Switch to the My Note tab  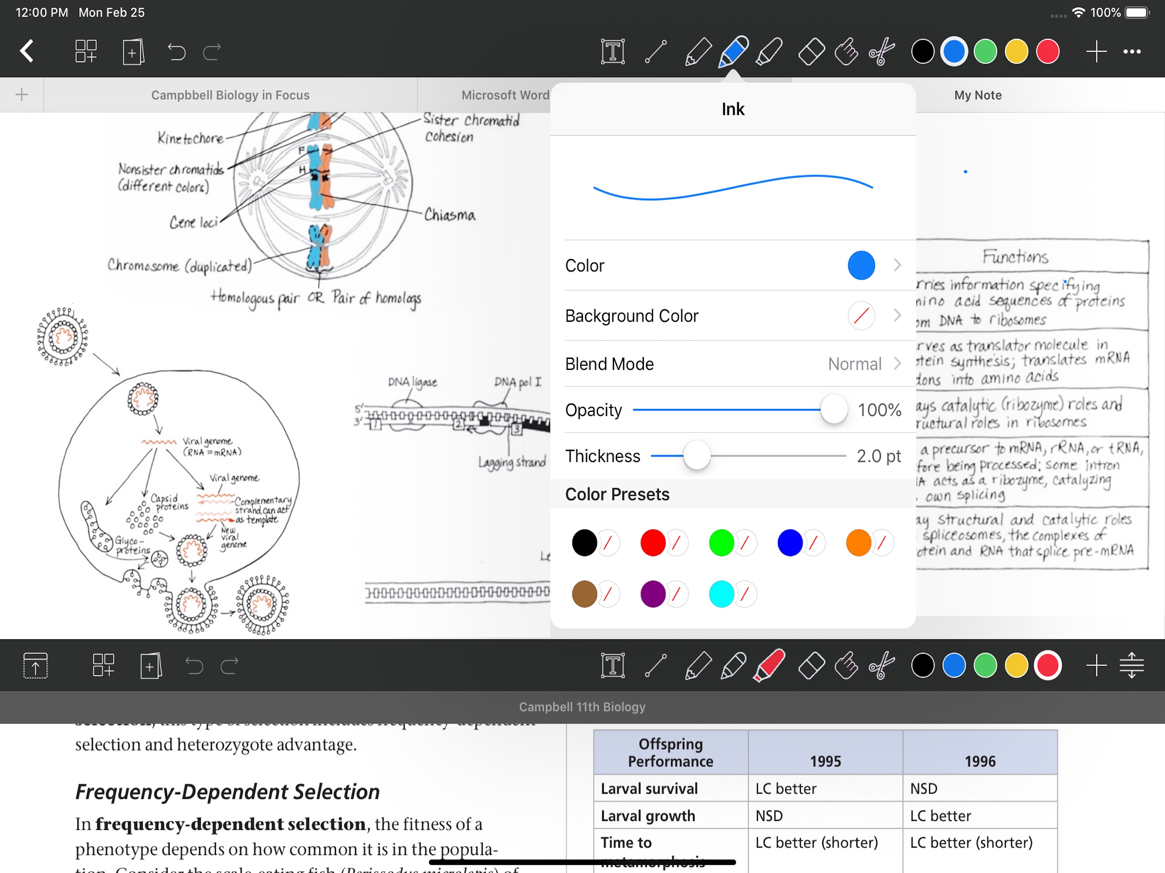coord(977,95)
